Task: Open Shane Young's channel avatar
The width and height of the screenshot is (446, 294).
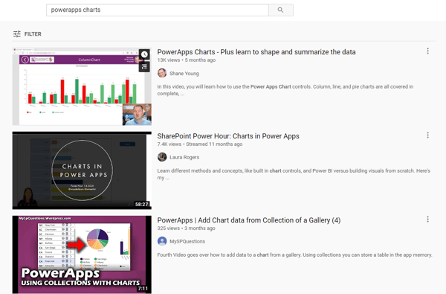Action: pyautogui.click(x=162, y=73)
